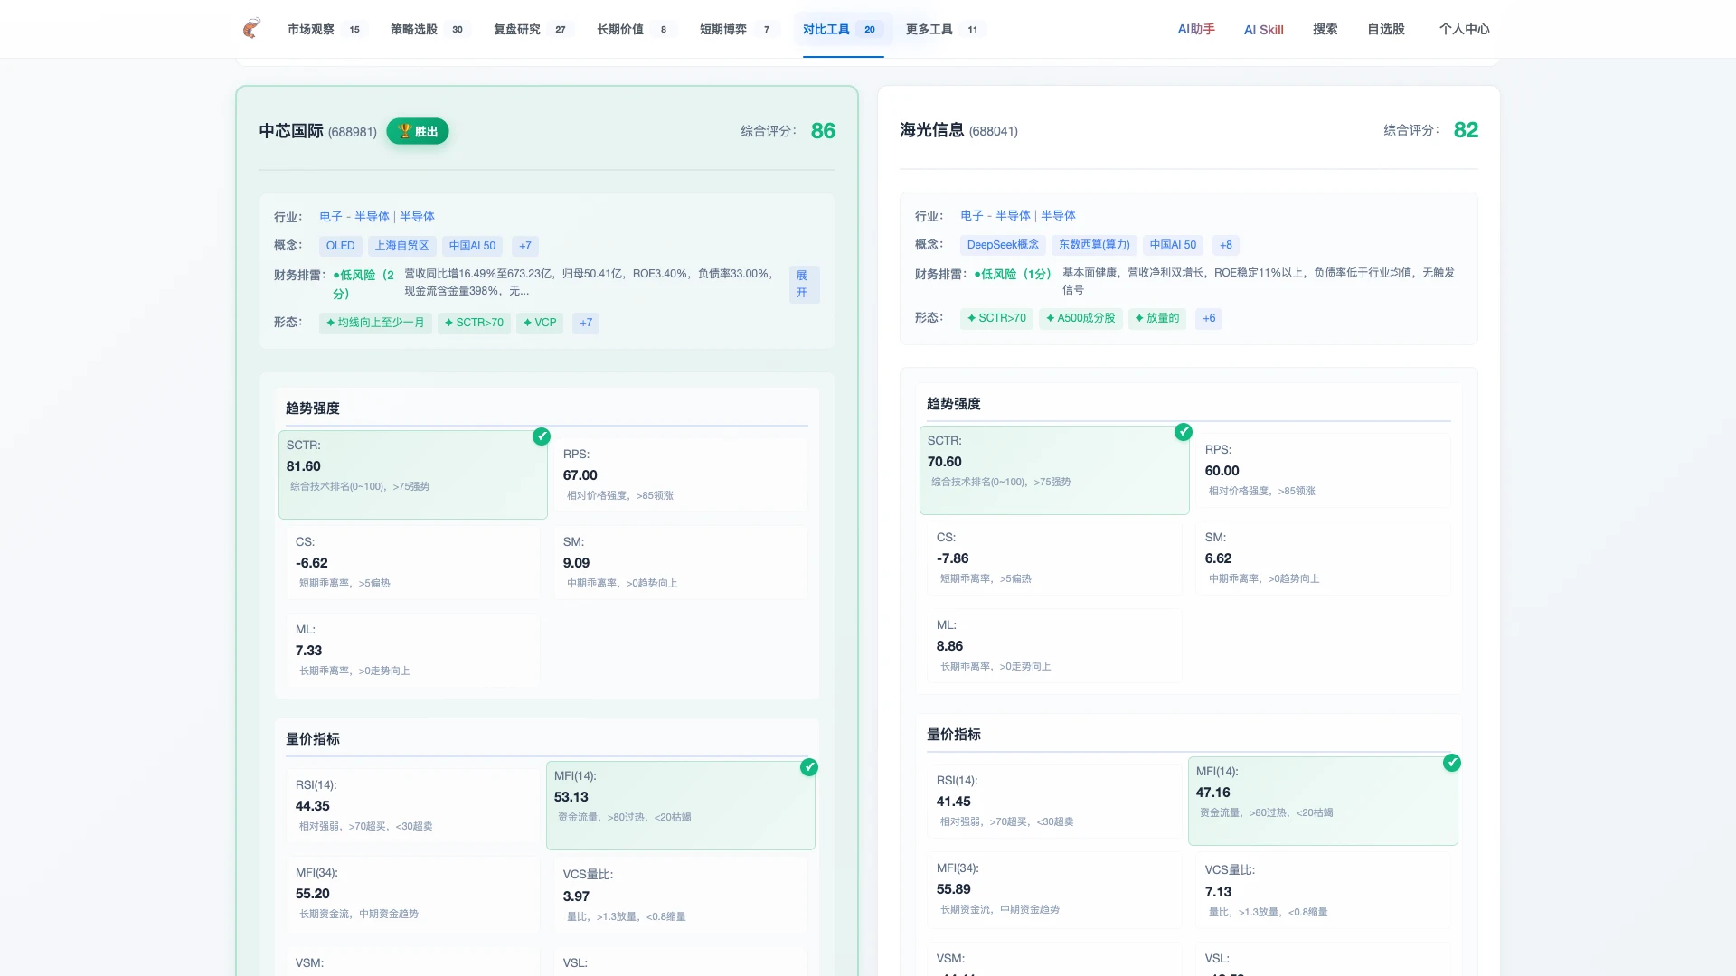Select the active 对比工具 tab
Screen dimensions: 1736x976
coord(843,29)
